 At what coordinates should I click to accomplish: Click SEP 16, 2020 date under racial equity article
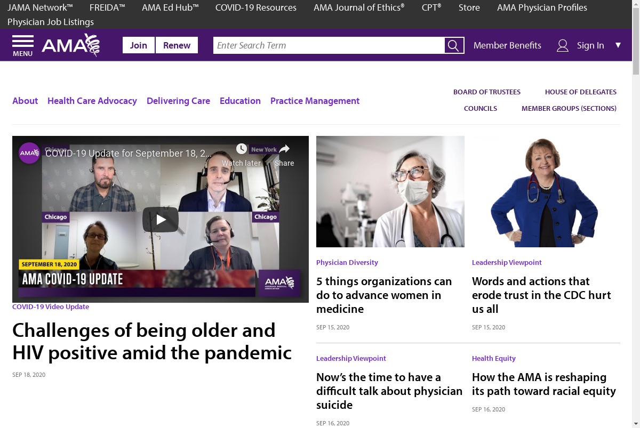pos(489,409)
